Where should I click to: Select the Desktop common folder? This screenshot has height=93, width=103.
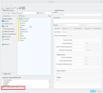[5, 21]
